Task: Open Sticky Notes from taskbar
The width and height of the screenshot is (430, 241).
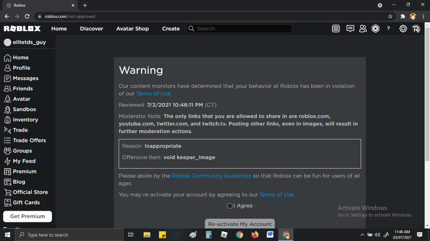Action: coord(163,234)
